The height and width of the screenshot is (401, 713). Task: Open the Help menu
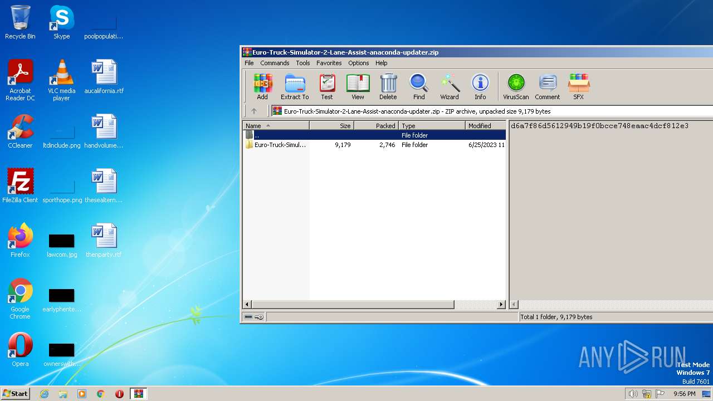tap(382, 63)
